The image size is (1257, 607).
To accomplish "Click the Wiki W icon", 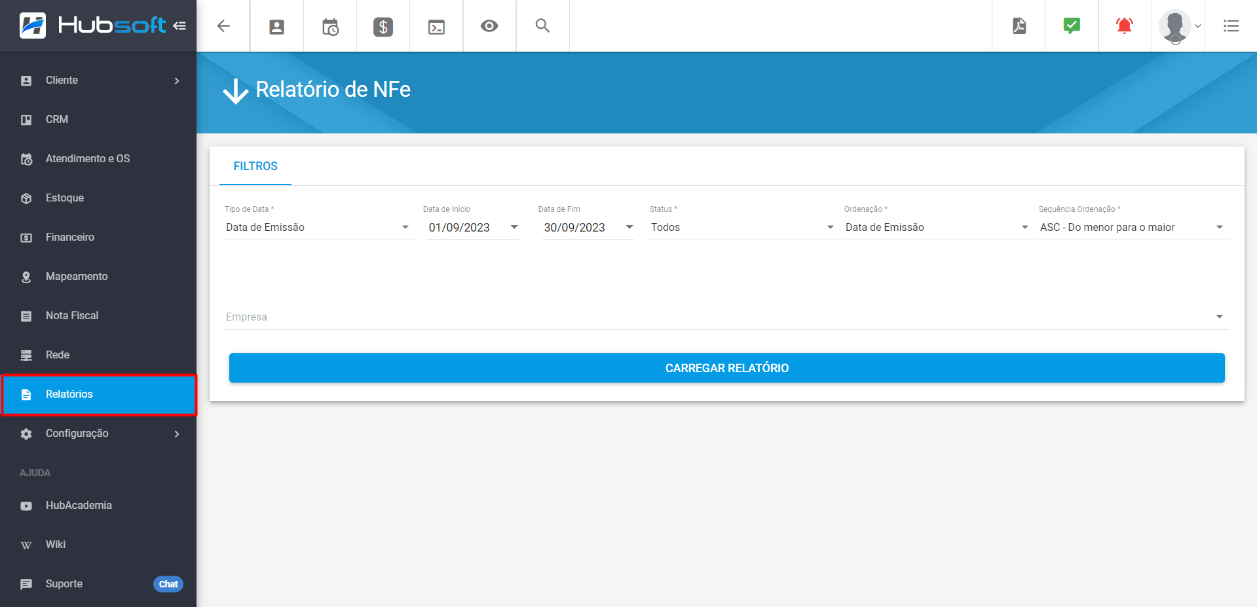I will [x=26, y=545].
